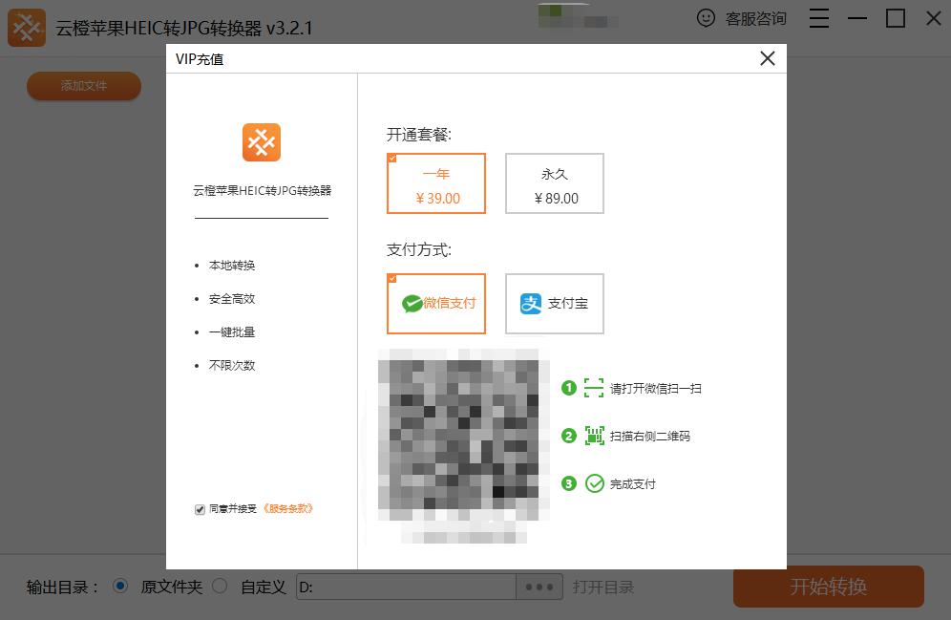Open the 《服务条款》 service terms link
This screenshot has height=620, width=951.
tap(287, 509)
